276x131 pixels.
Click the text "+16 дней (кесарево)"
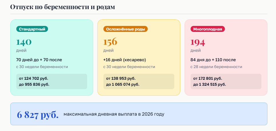[124, 60]
